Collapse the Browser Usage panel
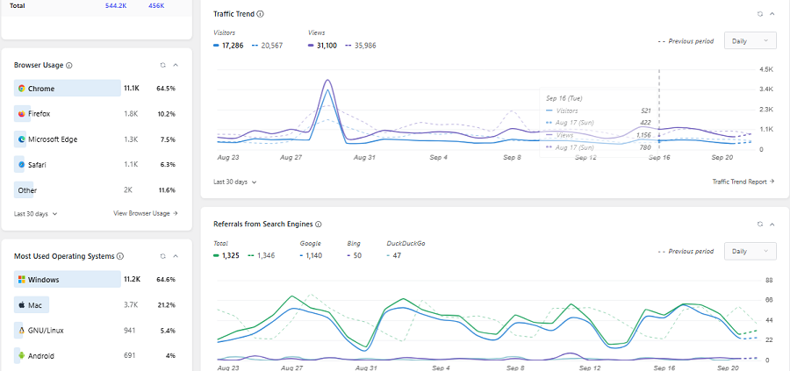This screenshot has width=790, height=371. (176, 65)
